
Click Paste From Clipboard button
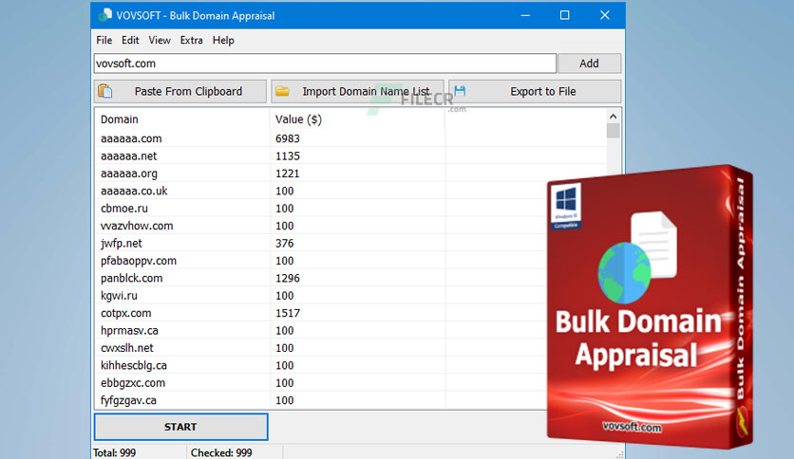pos(180,91)
